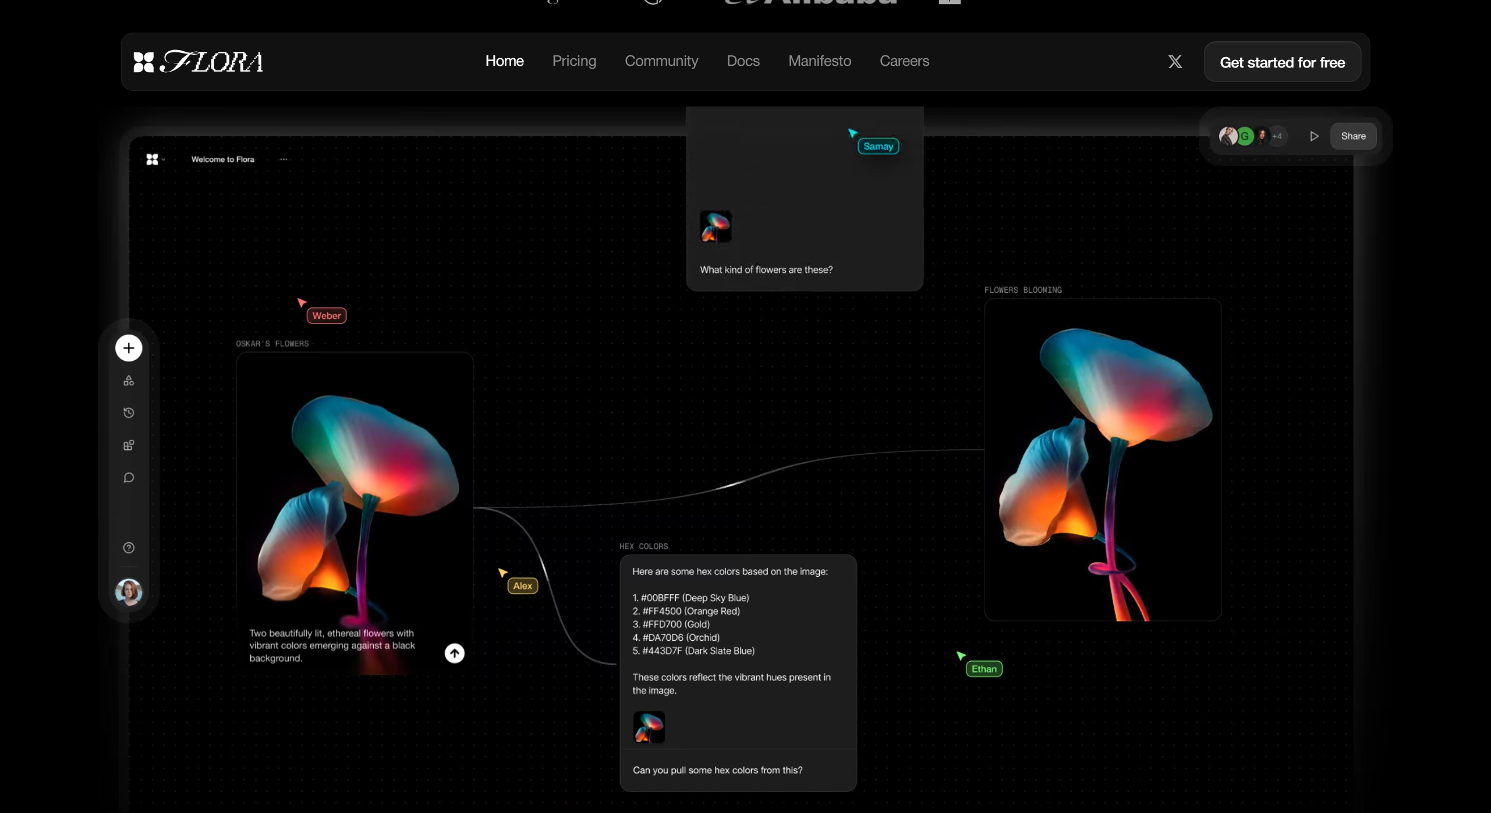Select the flower thumbnail in the hex colors chat
Screen dimensions: 1491x813
point(649,727)
